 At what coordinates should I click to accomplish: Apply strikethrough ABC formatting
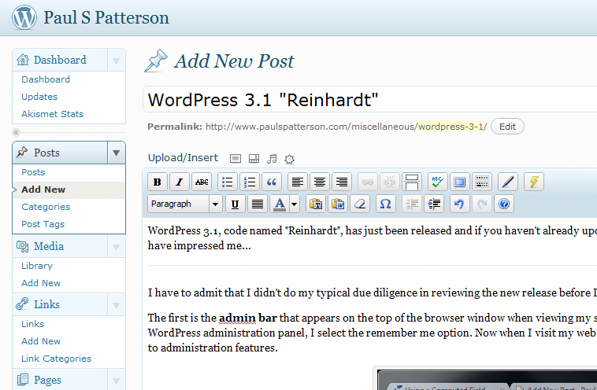[202, 182]
